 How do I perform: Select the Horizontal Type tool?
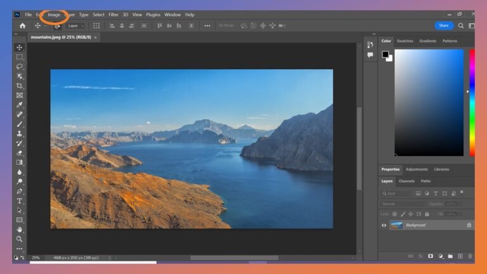coord(19,200)
